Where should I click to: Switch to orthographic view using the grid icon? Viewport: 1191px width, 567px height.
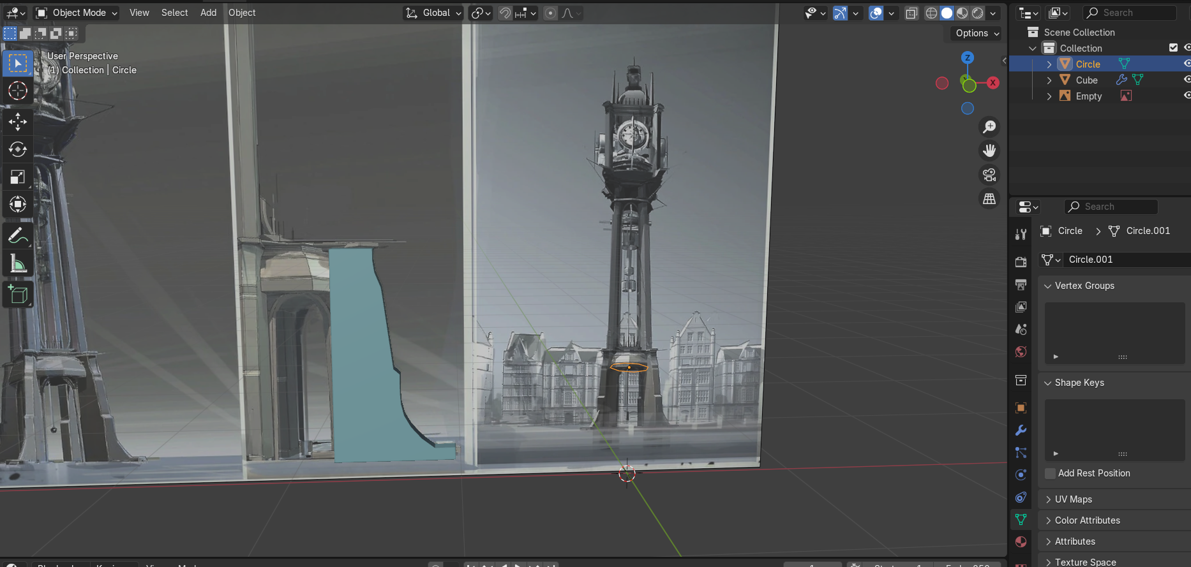point(989,199)
